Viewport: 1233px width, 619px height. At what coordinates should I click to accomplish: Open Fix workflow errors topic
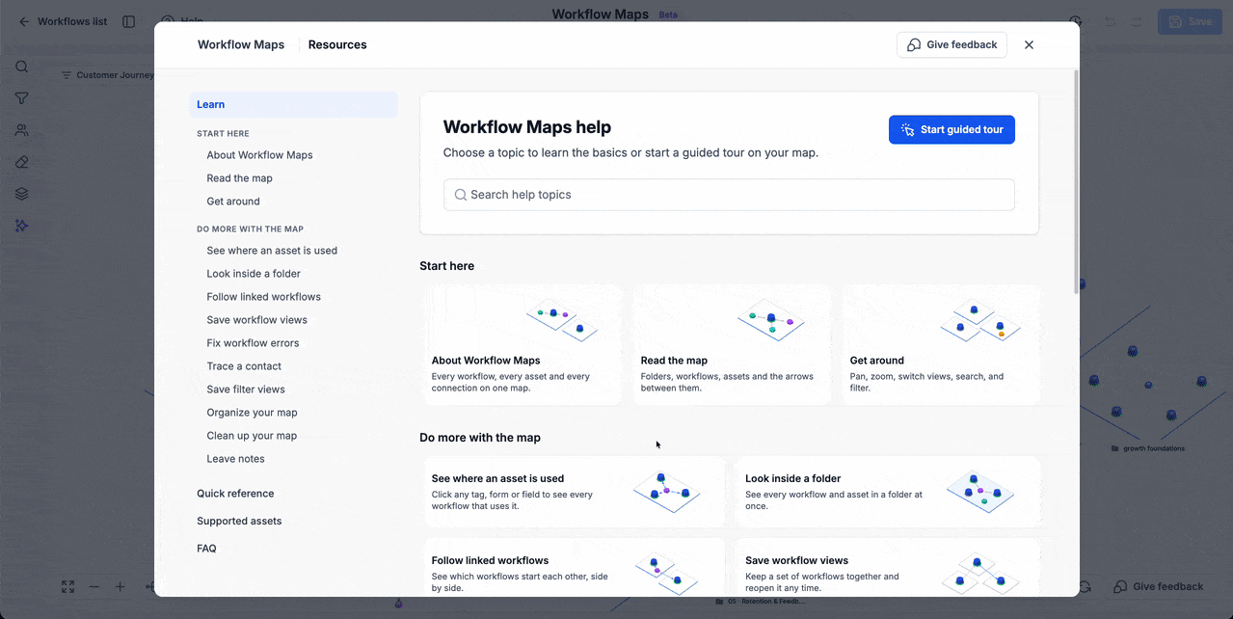coord(253,343)
